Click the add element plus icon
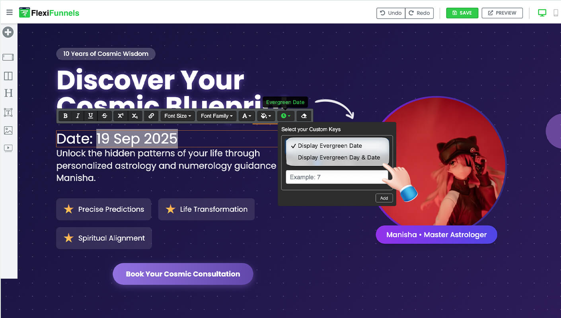 [x=8, y=32]
